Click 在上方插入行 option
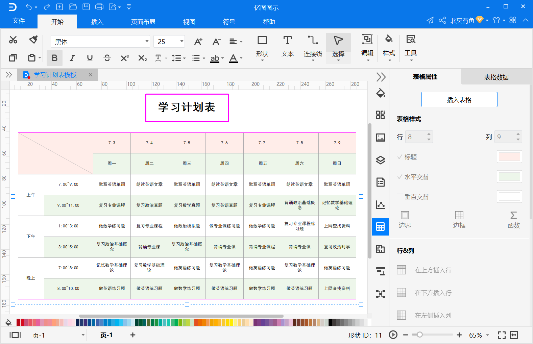Viewport: 533px width, 344px height. [433, 270]
